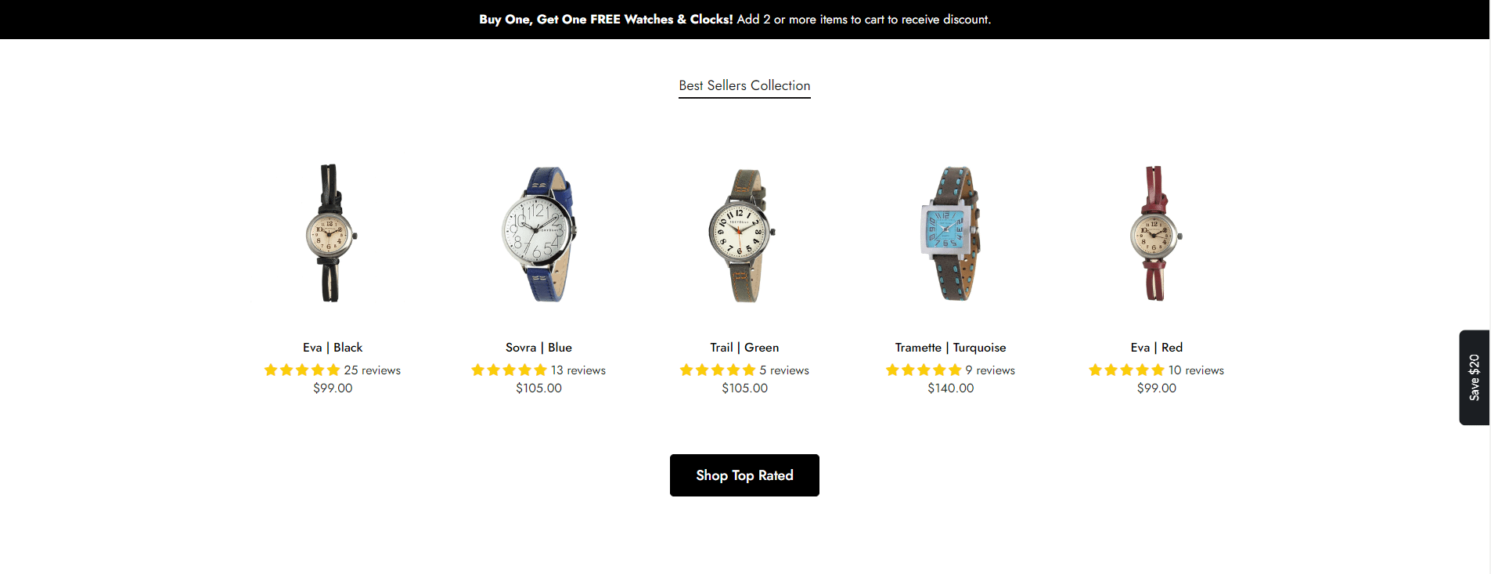Open the Eva Black watch image
Screen dimensions: 1491x574
pyautogui.click(x=333, y=233)
